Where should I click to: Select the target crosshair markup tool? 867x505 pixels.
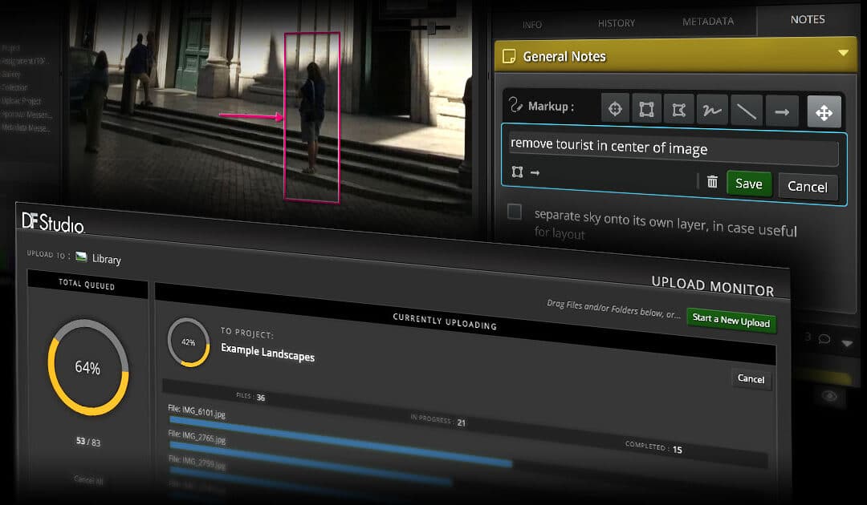click(615, 109)
